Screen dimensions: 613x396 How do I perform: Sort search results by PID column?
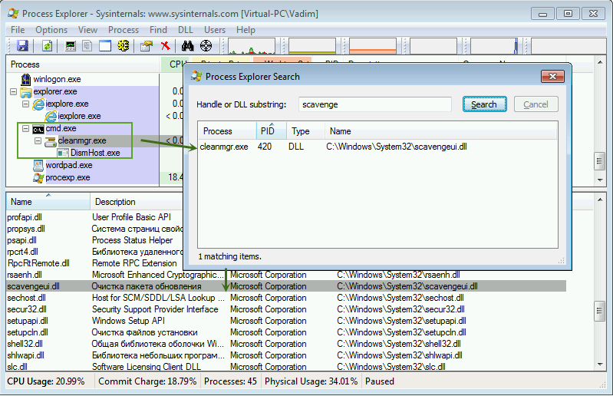coord(267,131)
